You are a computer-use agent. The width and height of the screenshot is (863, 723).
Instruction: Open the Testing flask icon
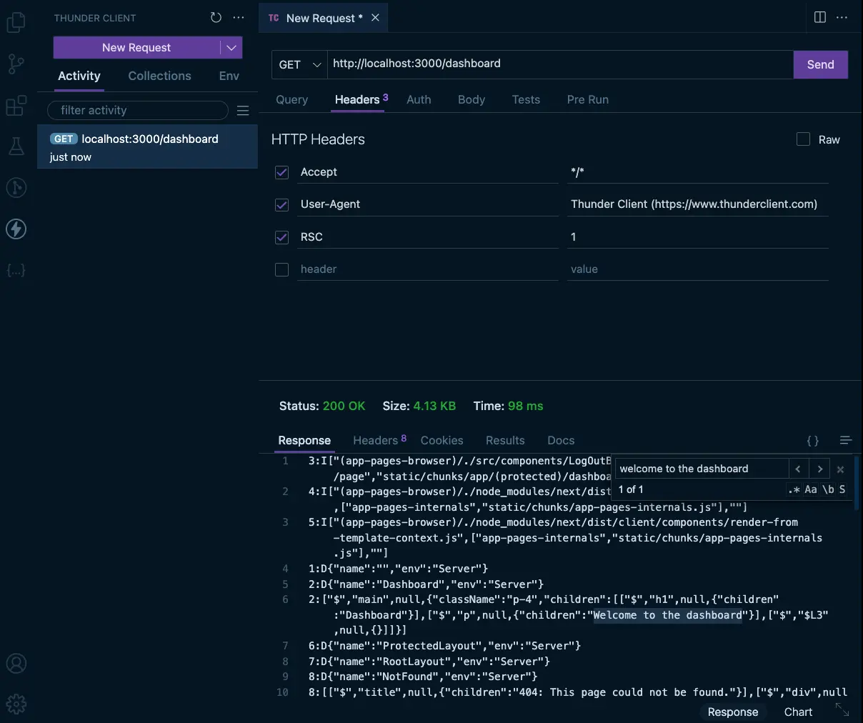click(16, 146)
